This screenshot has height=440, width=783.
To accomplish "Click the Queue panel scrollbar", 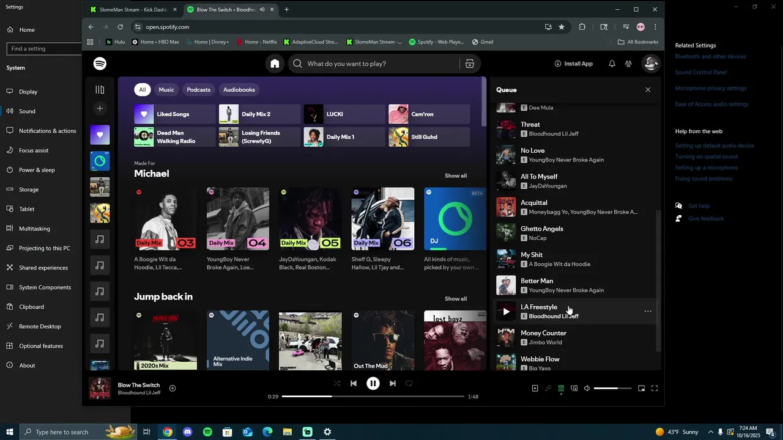I will 658,281.
